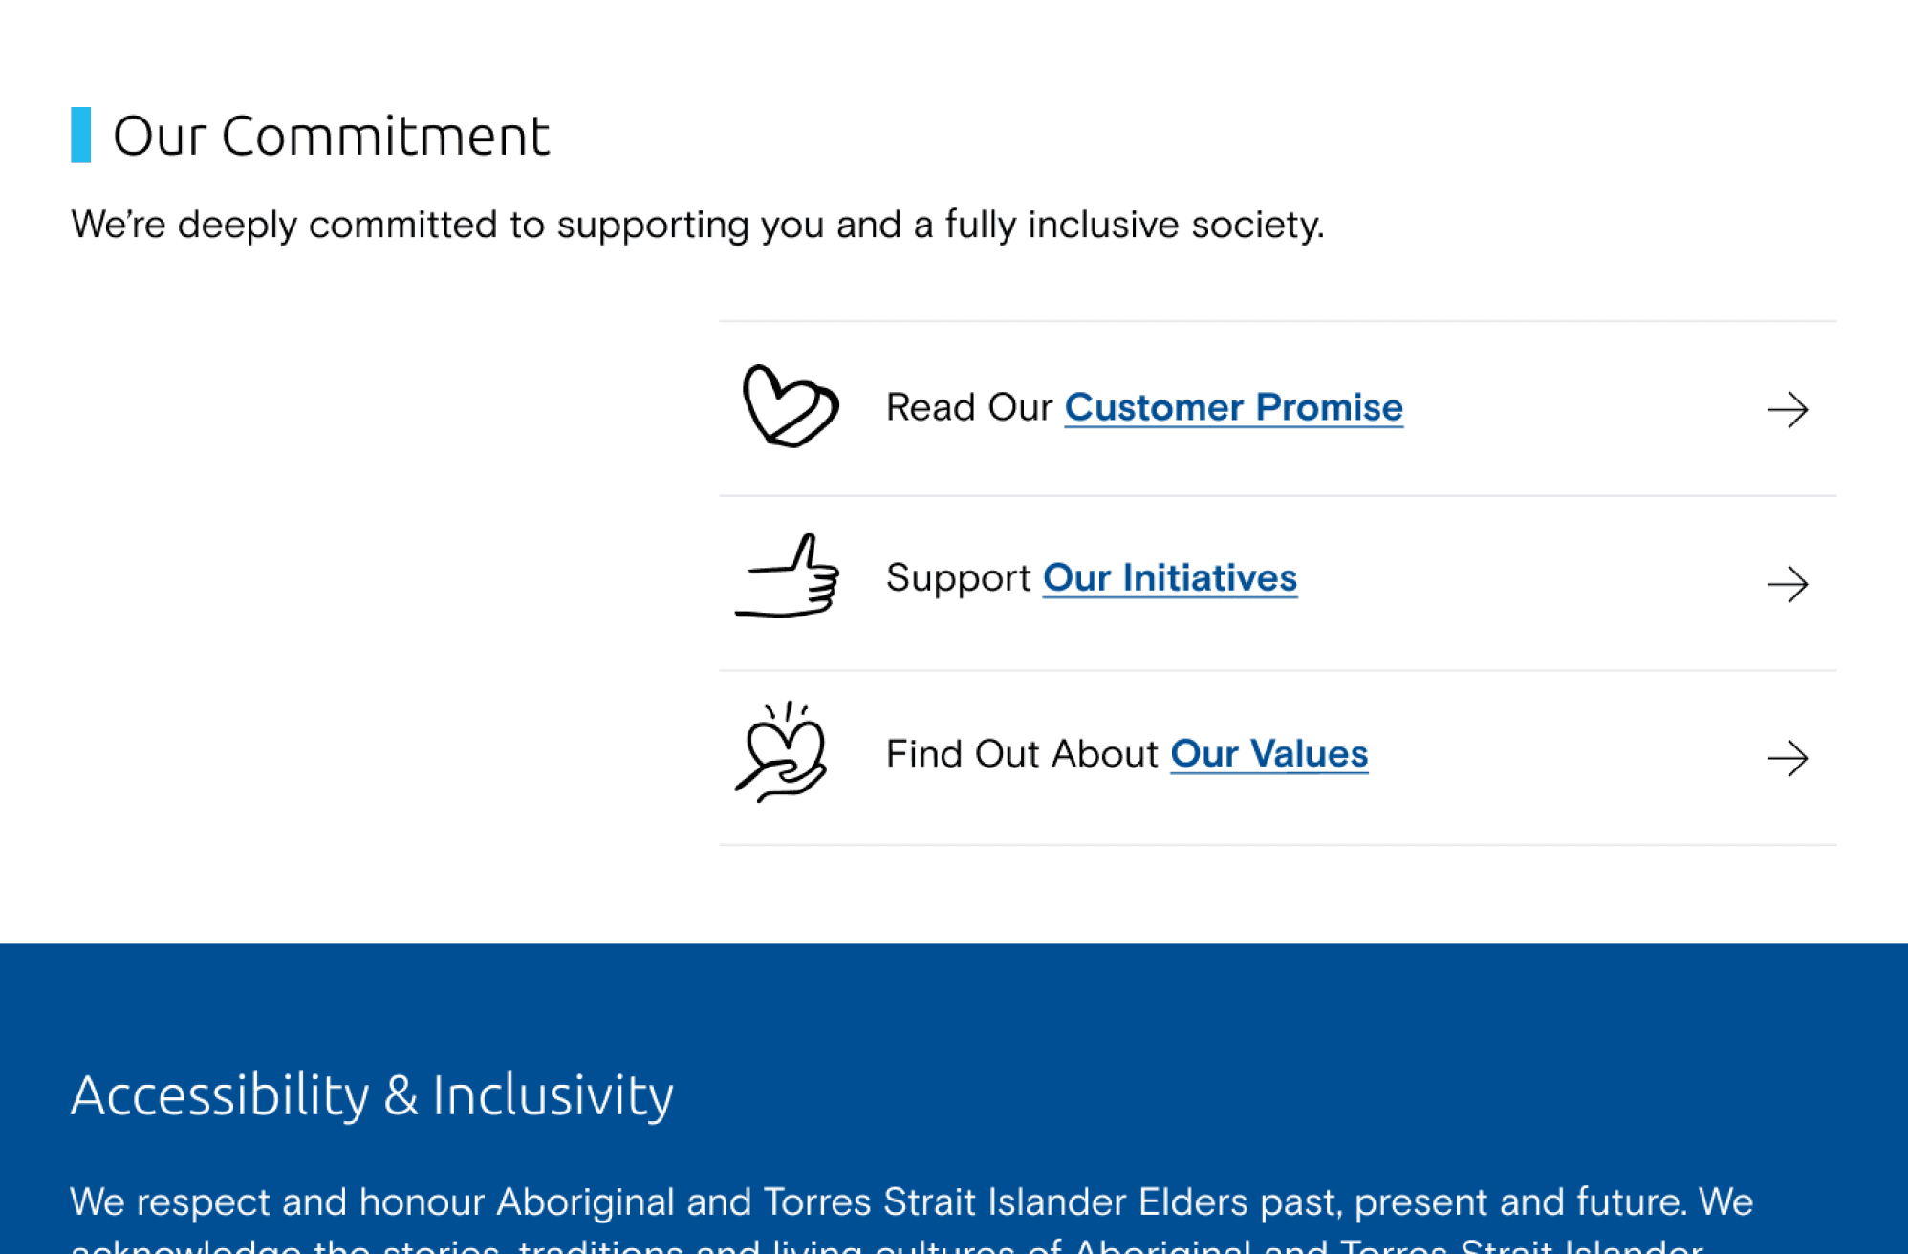Follow the Our Initiatives link

(1169, 578)
